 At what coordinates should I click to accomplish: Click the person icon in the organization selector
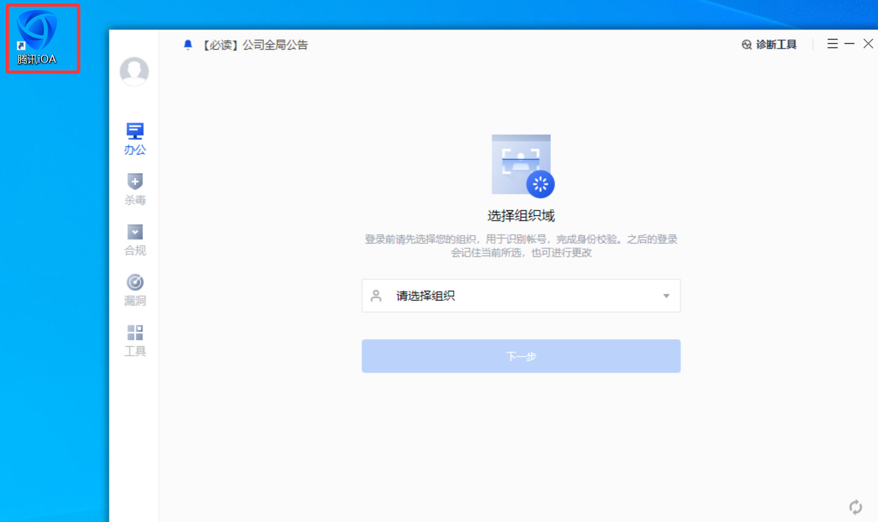coord(376,295)
